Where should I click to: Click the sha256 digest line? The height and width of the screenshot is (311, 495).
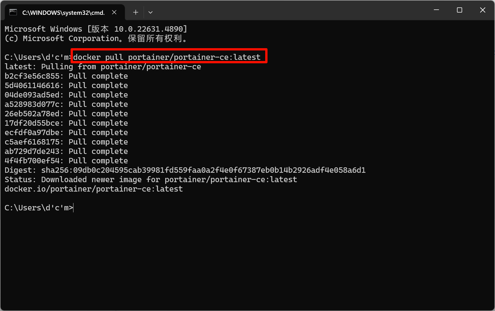[185, 170]
